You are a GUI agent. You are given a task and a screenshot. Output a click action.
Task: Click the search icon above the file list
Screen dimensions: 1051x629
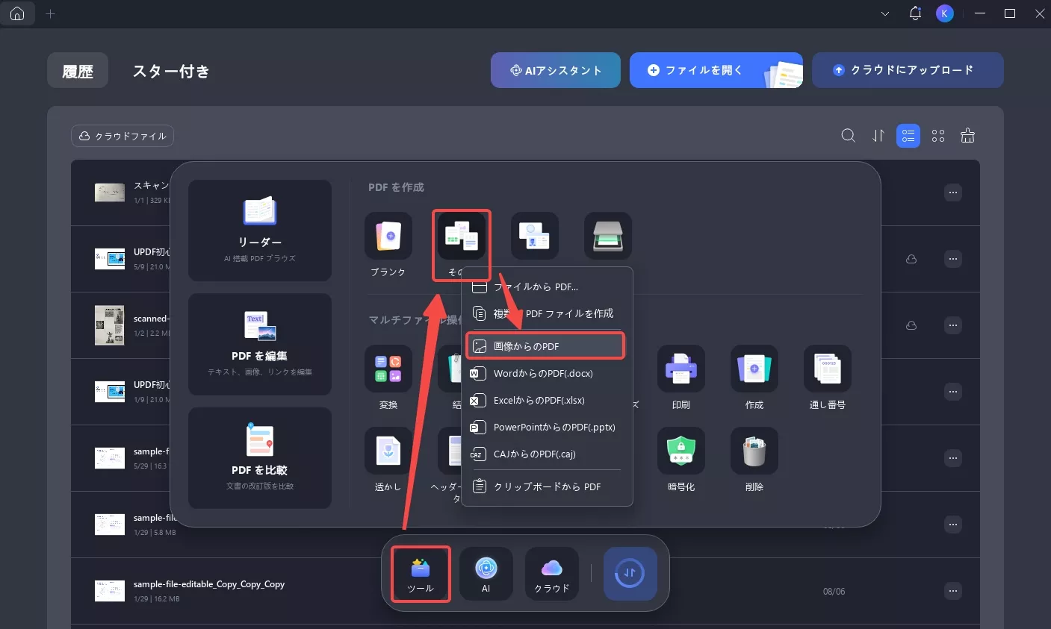pos(848,136)
